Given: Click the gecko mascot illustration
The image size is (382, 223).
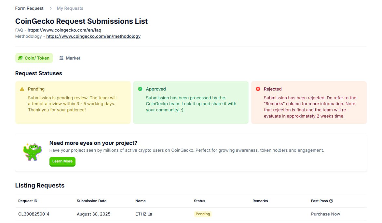Looking at the screenshot, I should click(32, 152).
